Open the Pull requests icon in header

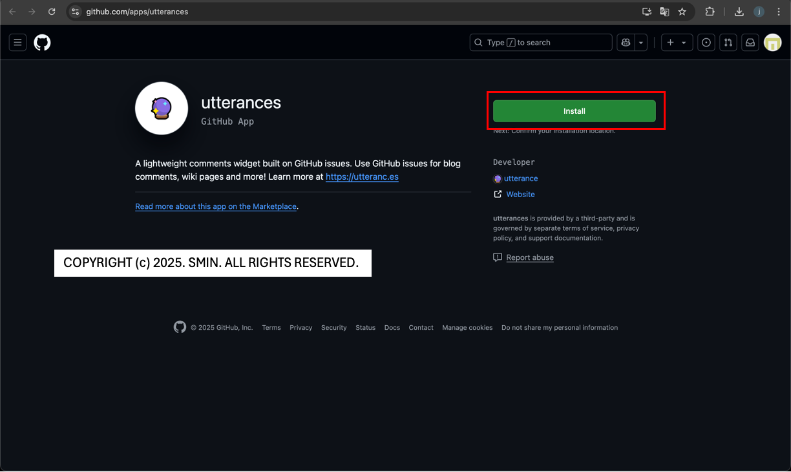click(728, 43)
